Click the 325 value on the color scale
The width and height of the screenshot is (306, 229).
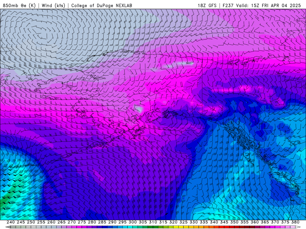(x=184, y=222)
